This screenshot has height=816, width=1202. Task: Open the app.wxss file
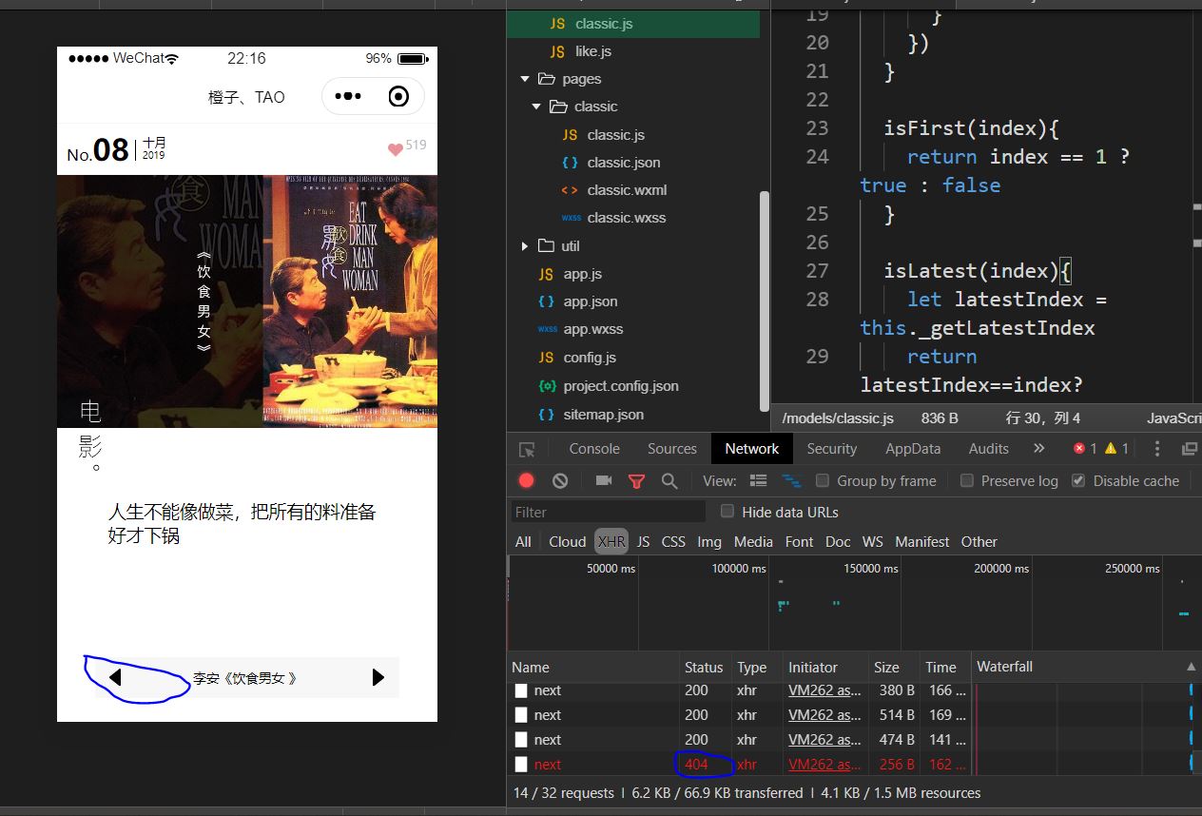point(592,328)
